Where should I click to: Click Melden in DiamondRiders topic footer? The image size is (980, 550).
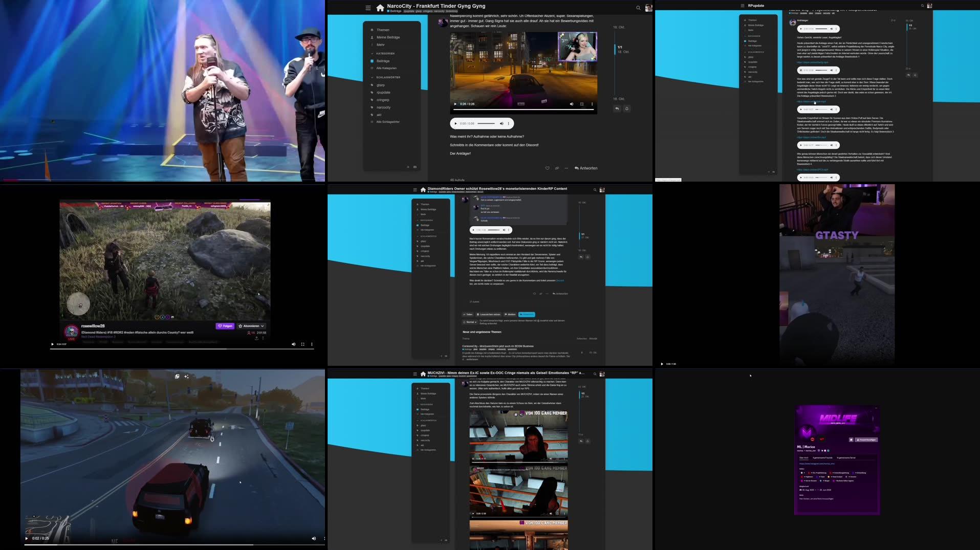pos(510,314)
